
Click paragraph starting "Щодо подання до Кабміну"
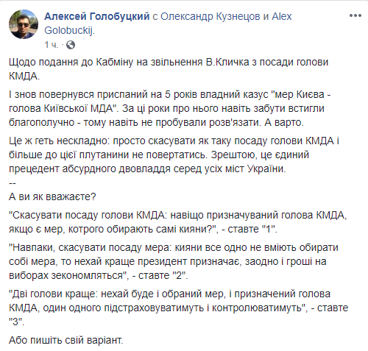tap(169, 69)
